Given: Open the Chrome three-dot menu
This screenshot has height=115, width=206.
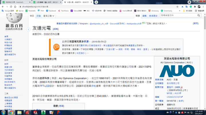Looking at the screenshot, I should click(x=203, y=7).
